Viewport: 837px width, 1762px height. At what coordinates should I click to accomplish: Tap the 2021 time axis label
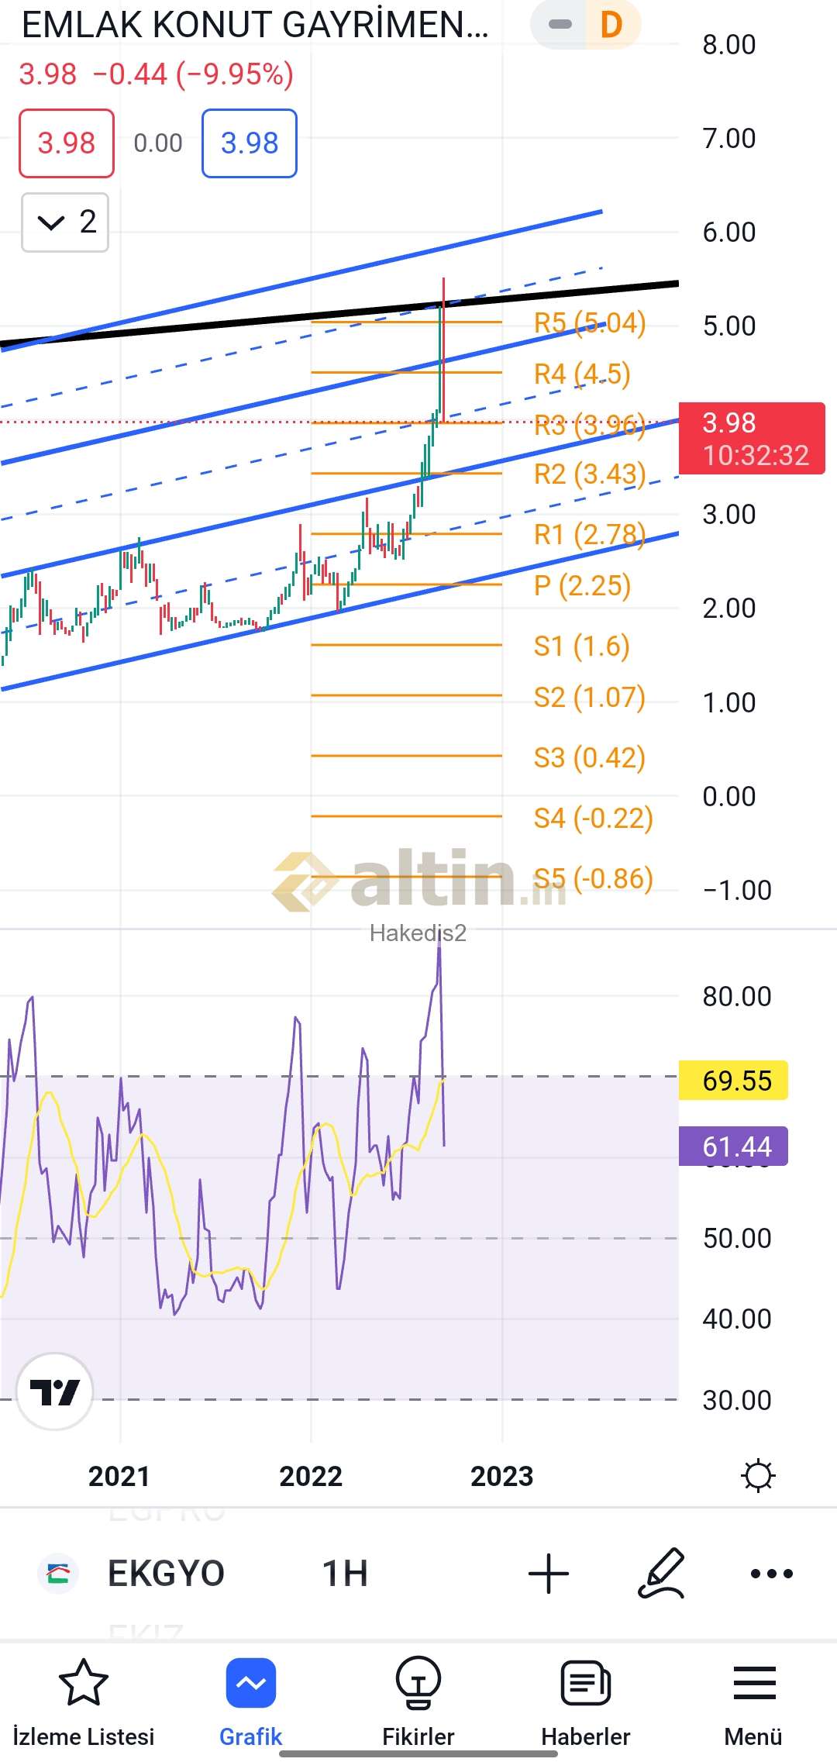119,1476
